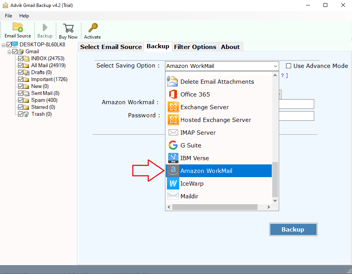
Task: Click the Delete Email Attachments icon
Action: (172, 81)
